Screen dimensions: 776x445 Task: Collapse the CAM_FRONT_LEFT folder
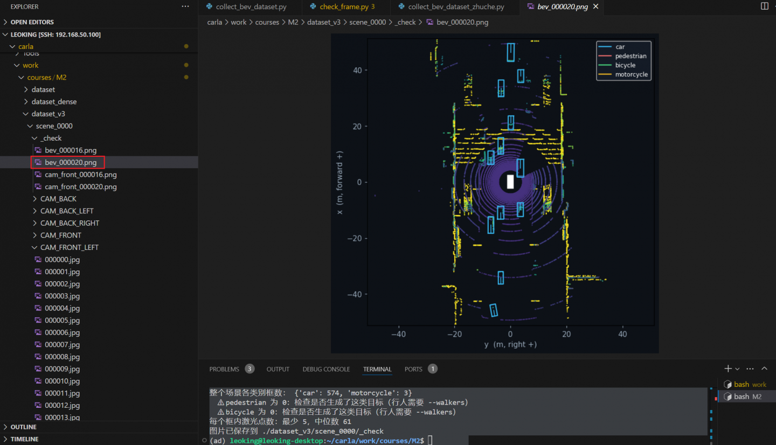tap(99, 247)
